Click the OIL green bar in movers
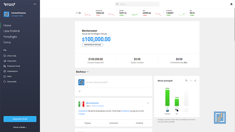The width and height of the screenshot is (235, 132). (x=177, y=102)
